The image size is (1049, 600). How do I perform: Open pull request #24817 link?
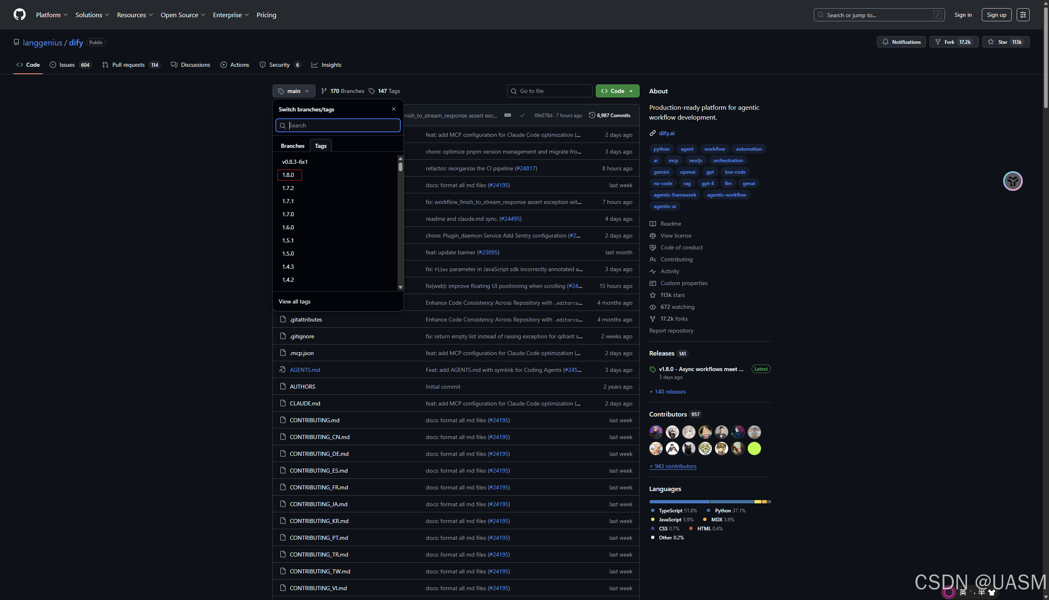[526, 169]
